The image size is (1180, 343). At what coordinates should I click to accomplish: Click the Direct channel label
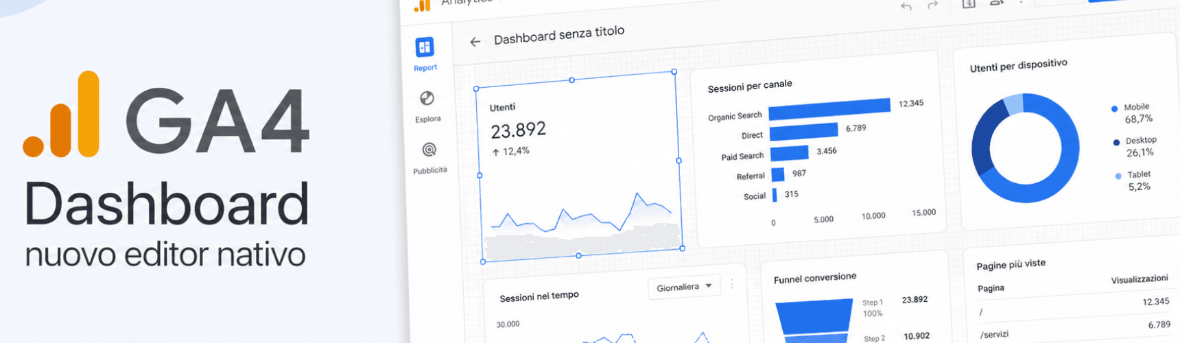752,136
